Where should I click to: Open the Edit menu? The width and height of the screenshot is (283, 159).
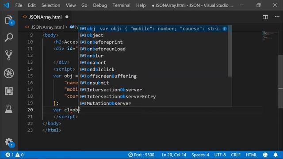point(32,5)
